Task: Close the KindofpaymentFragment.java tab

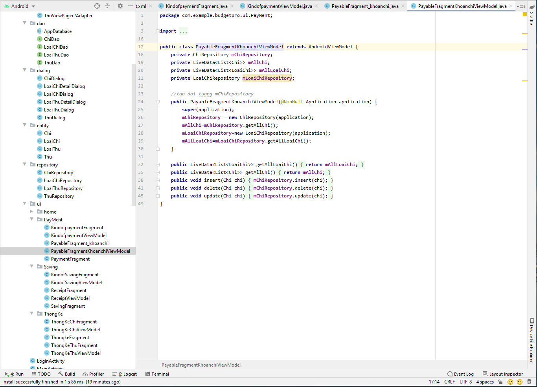Action: pyautogui.click(x=232, y=6)
